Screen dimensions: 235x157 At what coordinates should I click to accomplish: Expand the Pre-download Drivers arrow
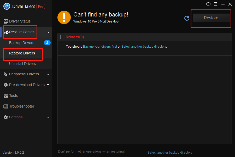48,85
